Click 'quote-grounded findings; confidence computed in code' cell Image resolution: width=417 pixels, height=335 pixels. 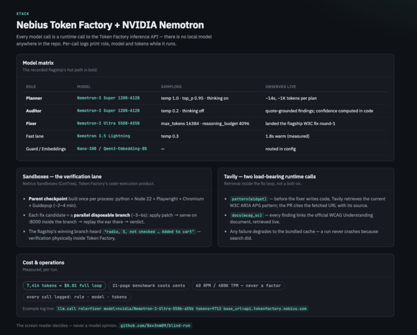coord(319,111)
